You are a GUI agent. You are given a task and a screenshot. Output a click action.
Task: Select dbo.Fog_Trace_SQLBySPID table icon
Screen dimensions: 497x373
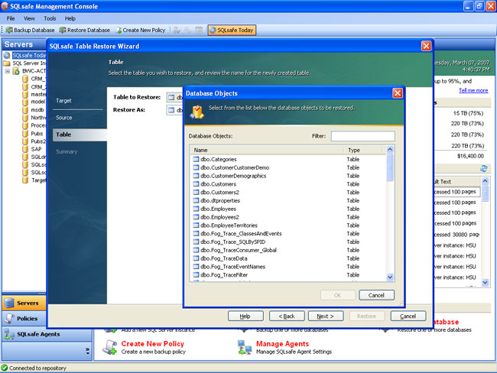tap(196, 242)
